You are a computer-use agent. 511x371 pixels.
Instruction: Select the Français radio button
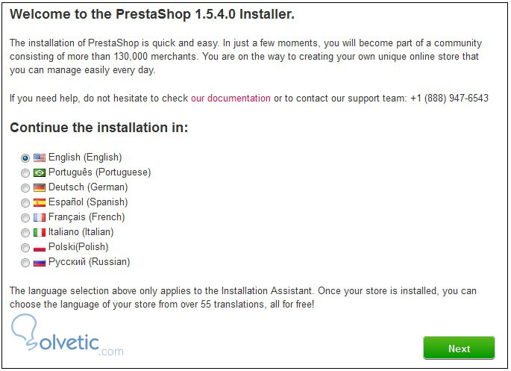[x=26, y=218]
